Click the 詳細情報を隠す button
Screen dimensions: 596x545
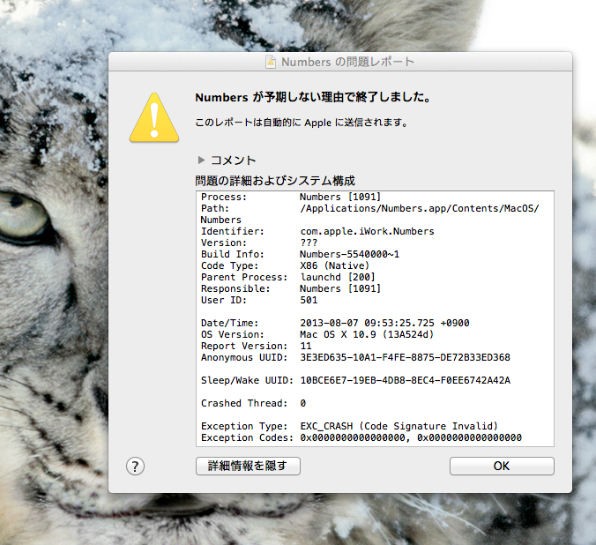click(x=248, y=466)
